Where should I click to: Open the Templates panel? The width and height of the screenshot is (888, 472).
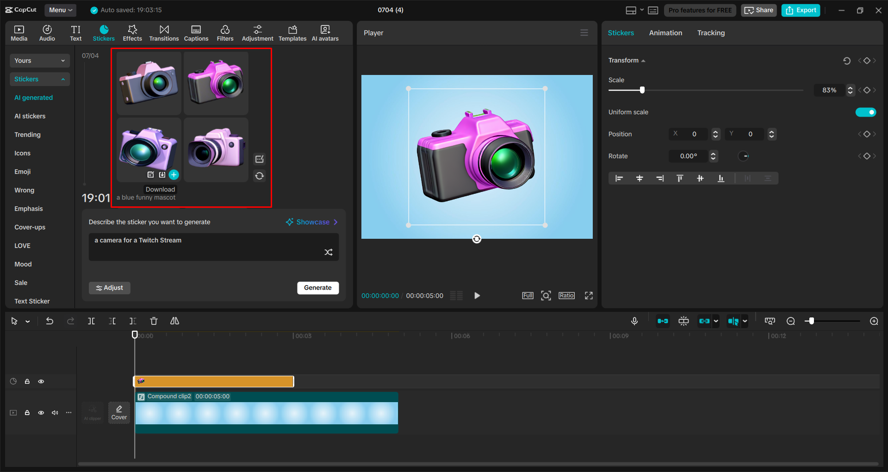(292, 32)
